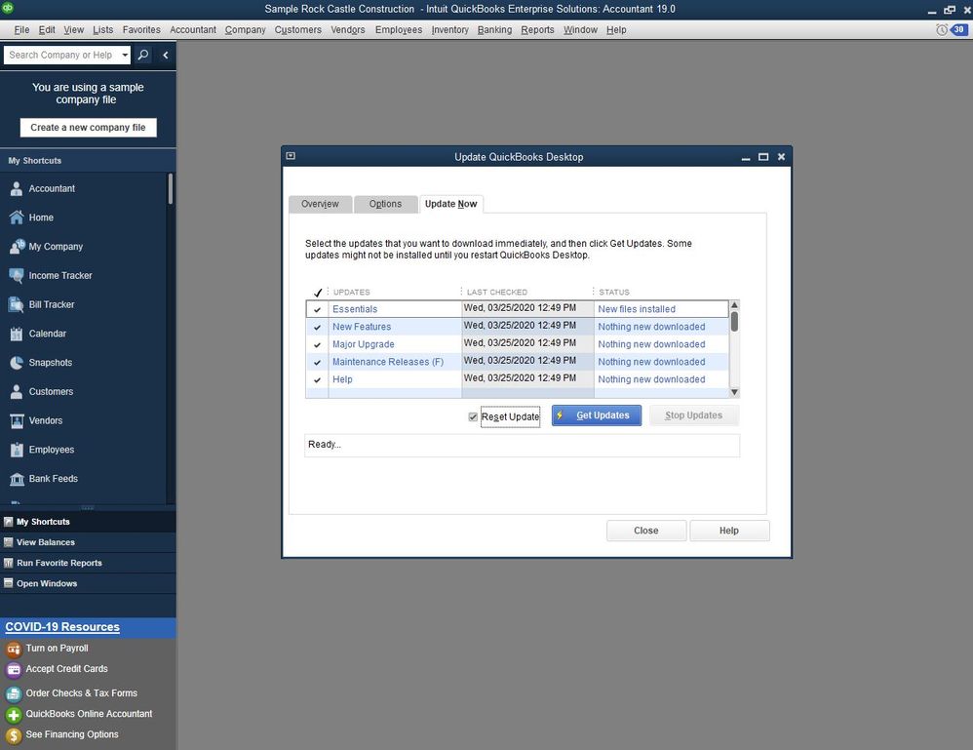Open Employees sidebar icon
The height and width of the screenshot is (750, 973).
tap(17, 450)
